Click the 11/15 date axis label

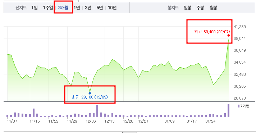35,121
